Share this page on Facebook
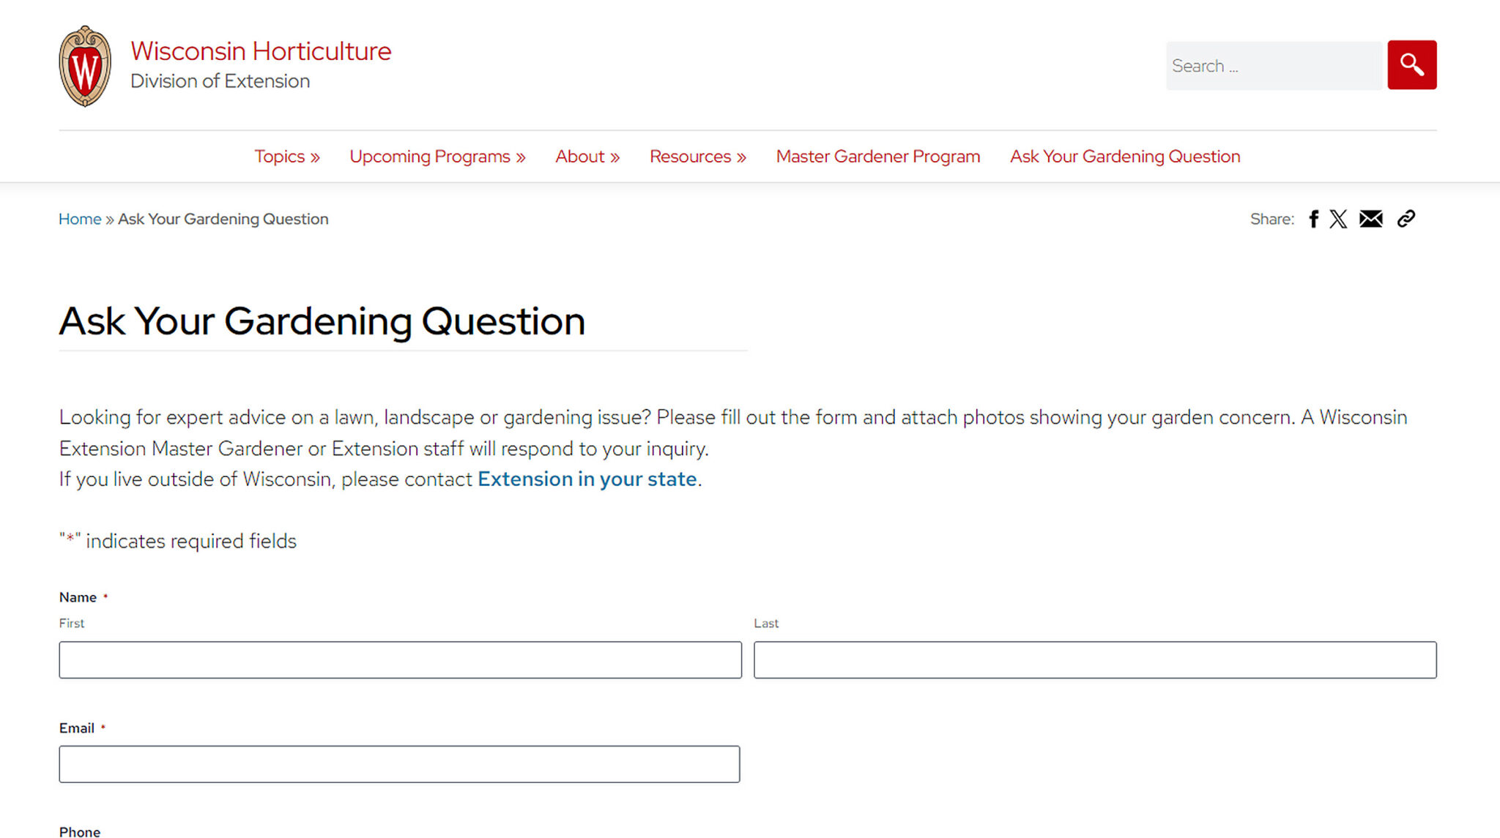 [1314, 219]
